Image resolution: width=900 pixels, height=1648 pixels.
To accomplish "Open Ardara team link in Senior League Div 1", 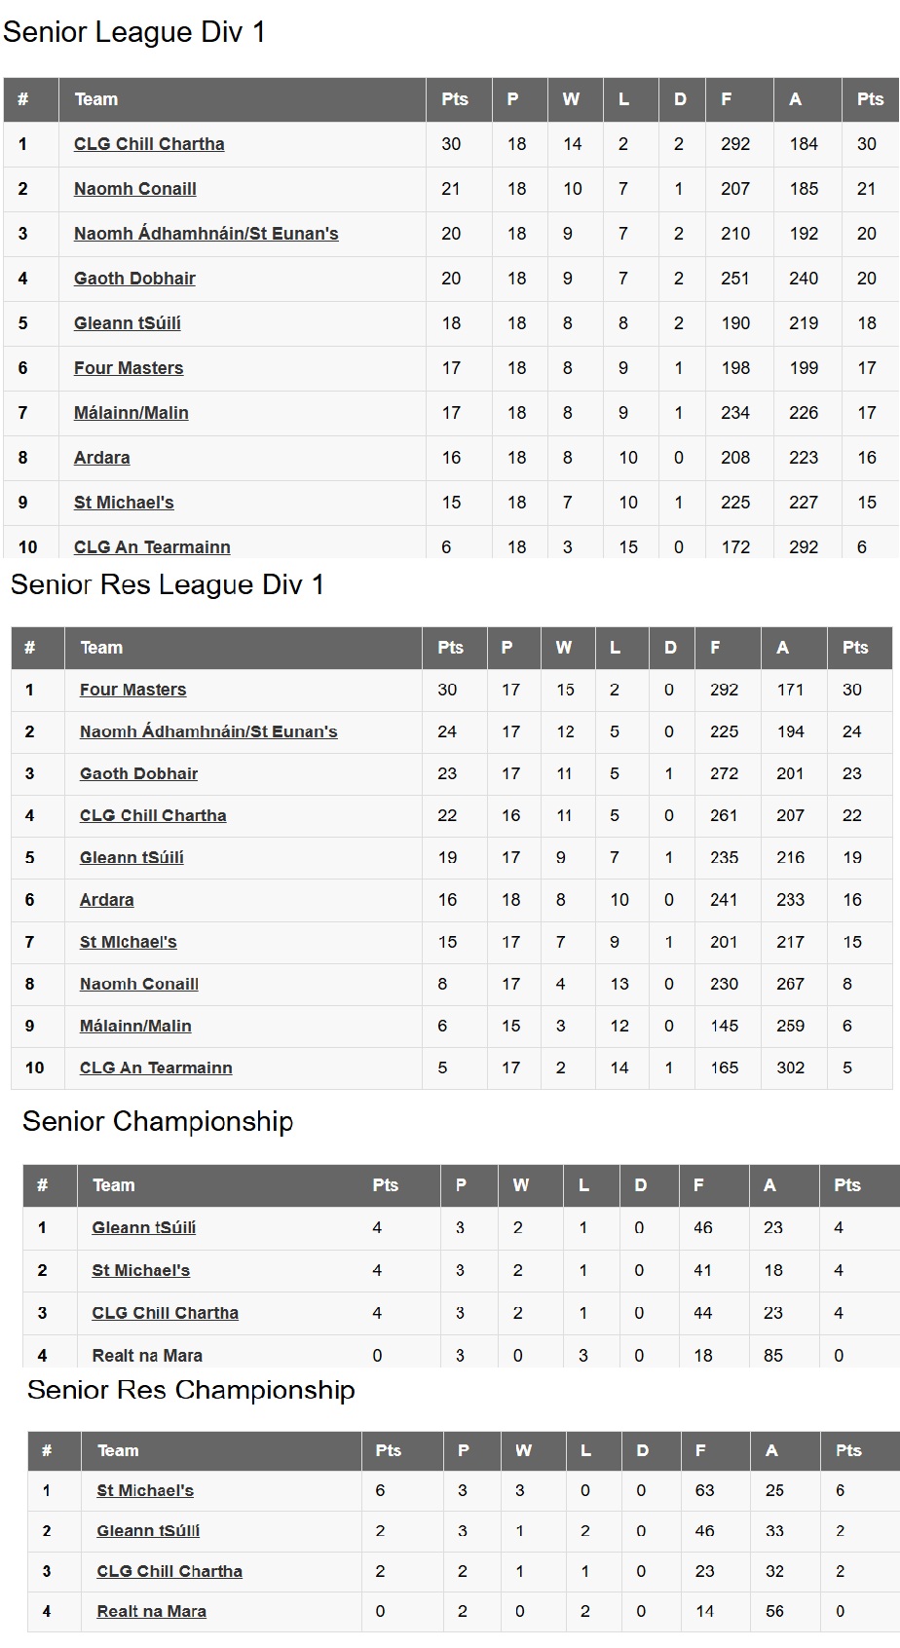I will (x=102, y=458).
